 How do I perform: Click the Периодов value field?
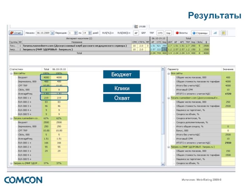[71, 33]
